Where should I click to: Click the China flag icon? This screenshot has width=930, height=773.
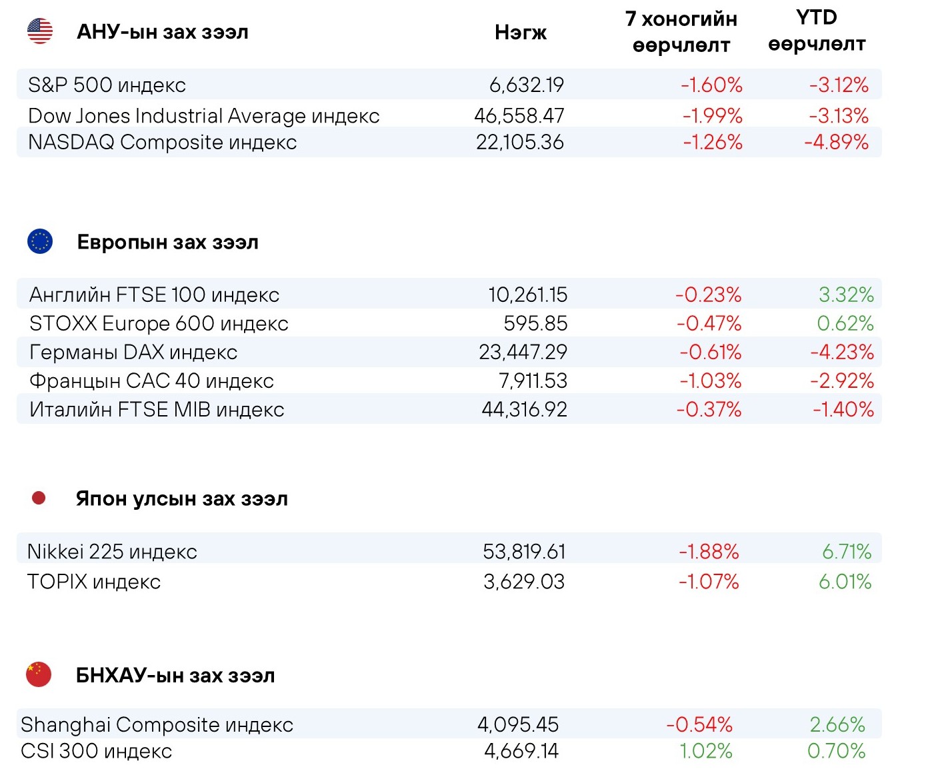pyautogui.click(x=39, y=674)
